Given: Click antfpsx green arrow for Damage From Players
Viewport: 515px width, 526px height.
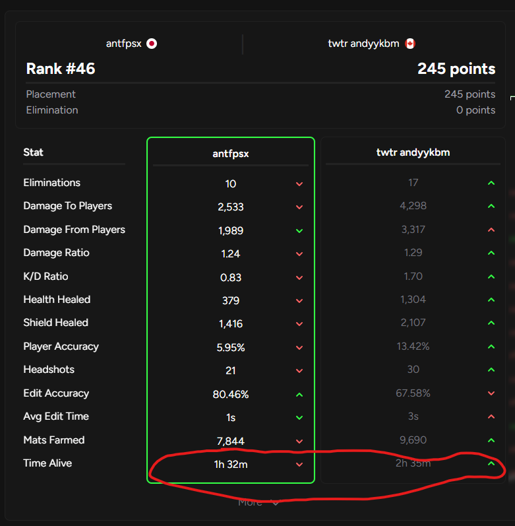Looking at the screenshot, I should [299, 230].
